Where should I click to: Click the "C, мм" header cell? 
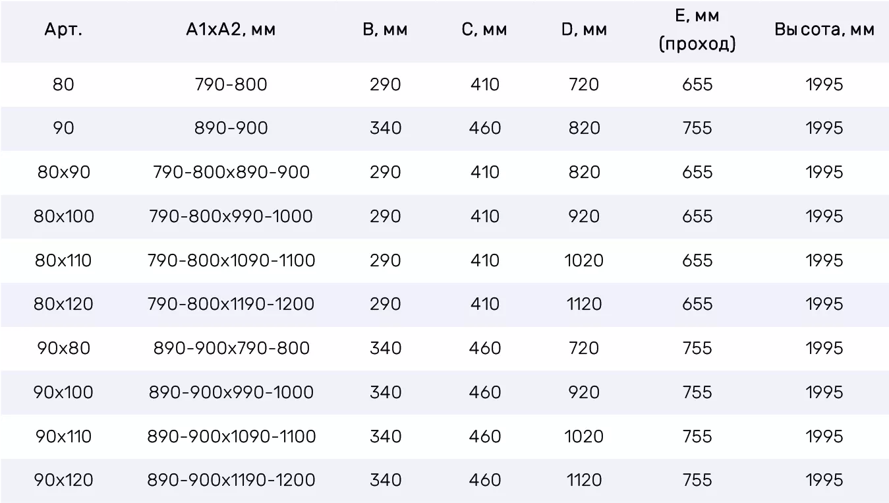(484, 30)
